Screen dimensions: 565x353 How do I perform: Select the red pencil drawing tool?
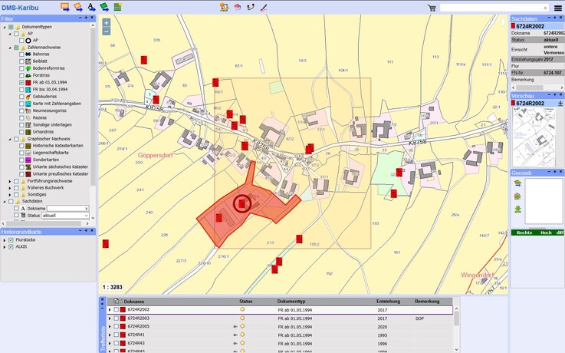pos(264,8)
